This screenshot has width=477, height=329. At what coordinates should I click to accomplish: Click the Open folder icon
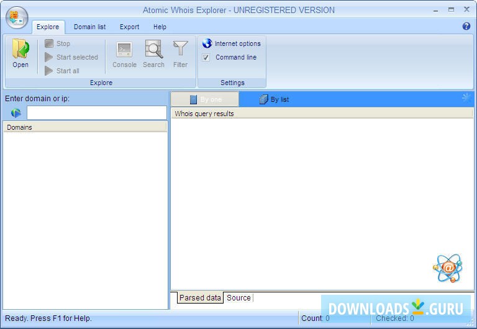pyautogui.click(x=20, y=48)
